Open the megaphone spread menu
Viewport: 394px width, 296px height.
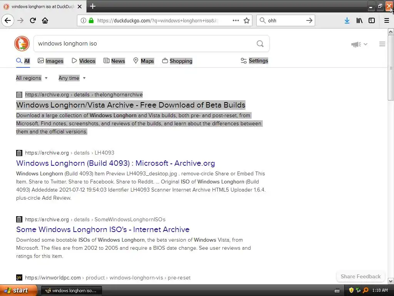(359, 44)
